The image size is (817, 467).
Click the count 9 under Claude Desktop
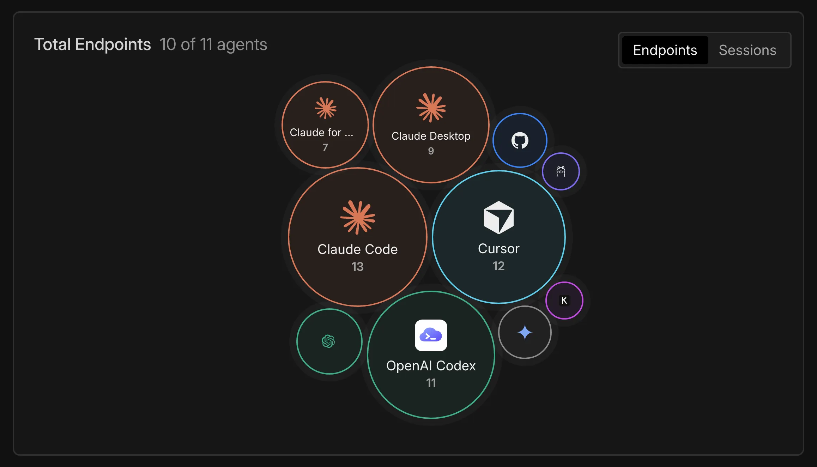pyautogui.click(x=431, y=151)
